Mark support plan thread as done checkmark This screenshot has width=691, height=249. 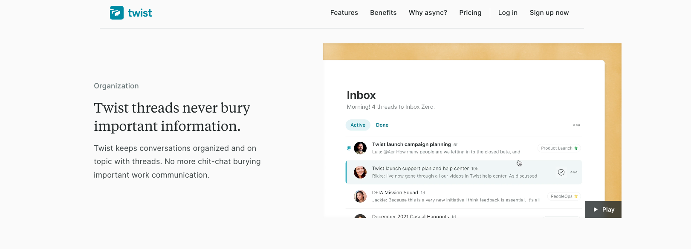point(561,172)
